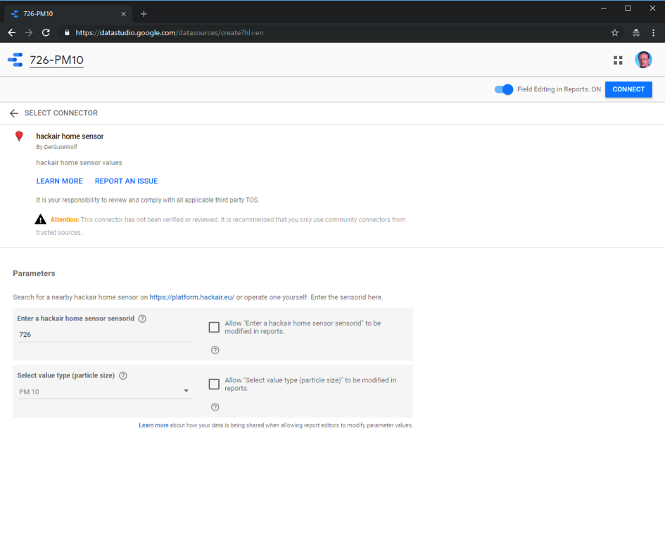
Task: Open the Google apps grid icon
Action: click(618, 60)
